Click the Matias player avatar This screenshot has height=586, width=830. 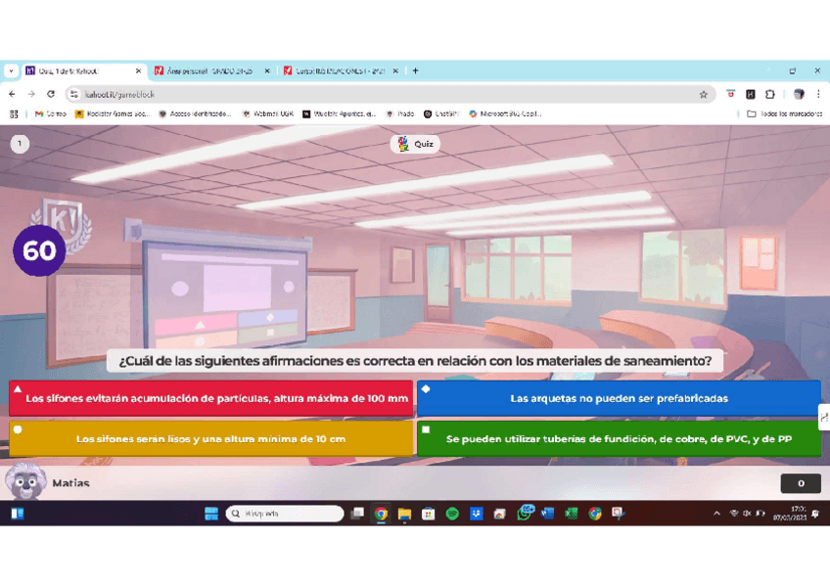tap(24, 481)
